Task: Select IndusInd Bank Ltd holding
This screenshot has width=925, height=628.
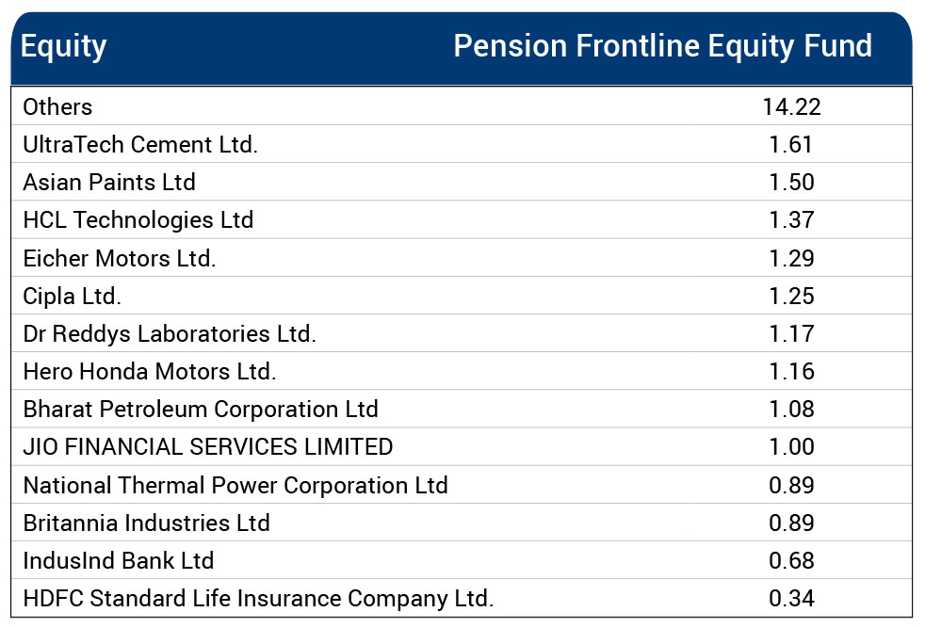Action: coord(119,560)
